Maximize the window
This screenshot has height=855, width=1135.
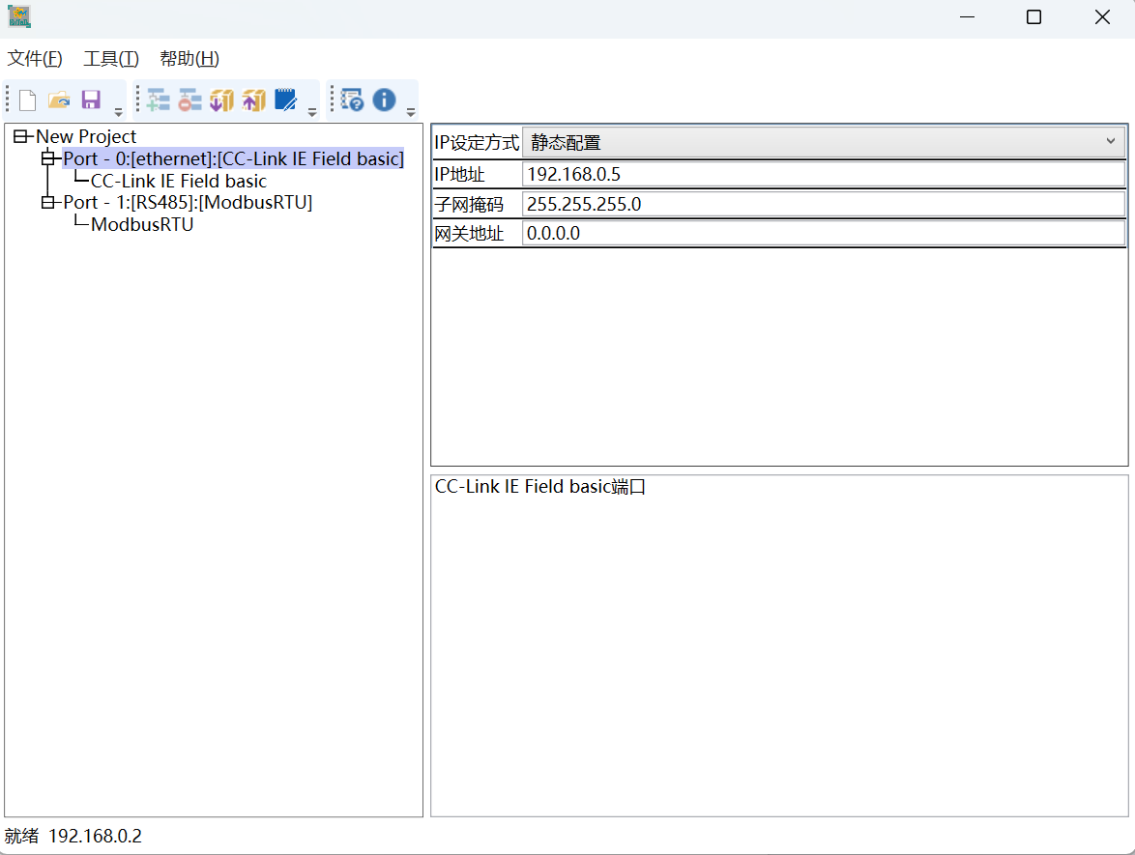click(x=1033, y=16)
